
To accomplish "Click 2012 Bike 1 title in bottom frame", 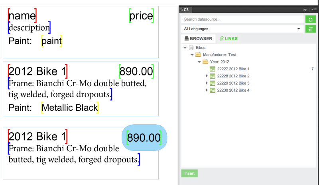I will tap(37, 137).
